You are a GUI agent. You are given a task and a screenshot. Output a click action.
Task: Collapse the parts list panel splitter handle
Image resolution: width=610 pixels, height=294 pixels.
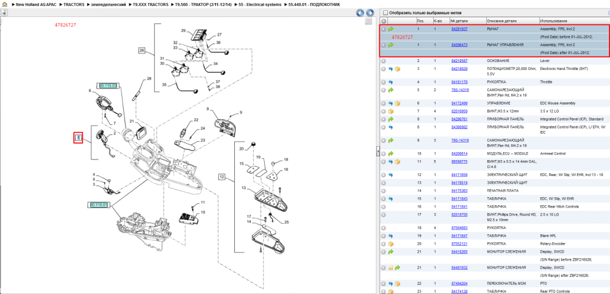click(x=378, y=152)
